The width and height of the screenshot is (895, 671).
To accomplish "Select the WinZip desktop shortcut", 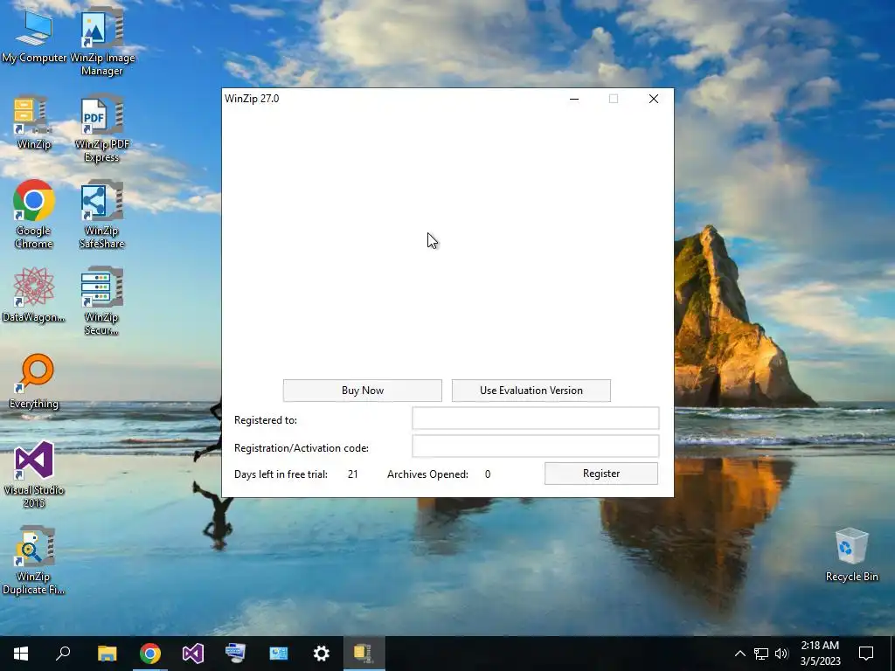I will click(x=34, y=122).
